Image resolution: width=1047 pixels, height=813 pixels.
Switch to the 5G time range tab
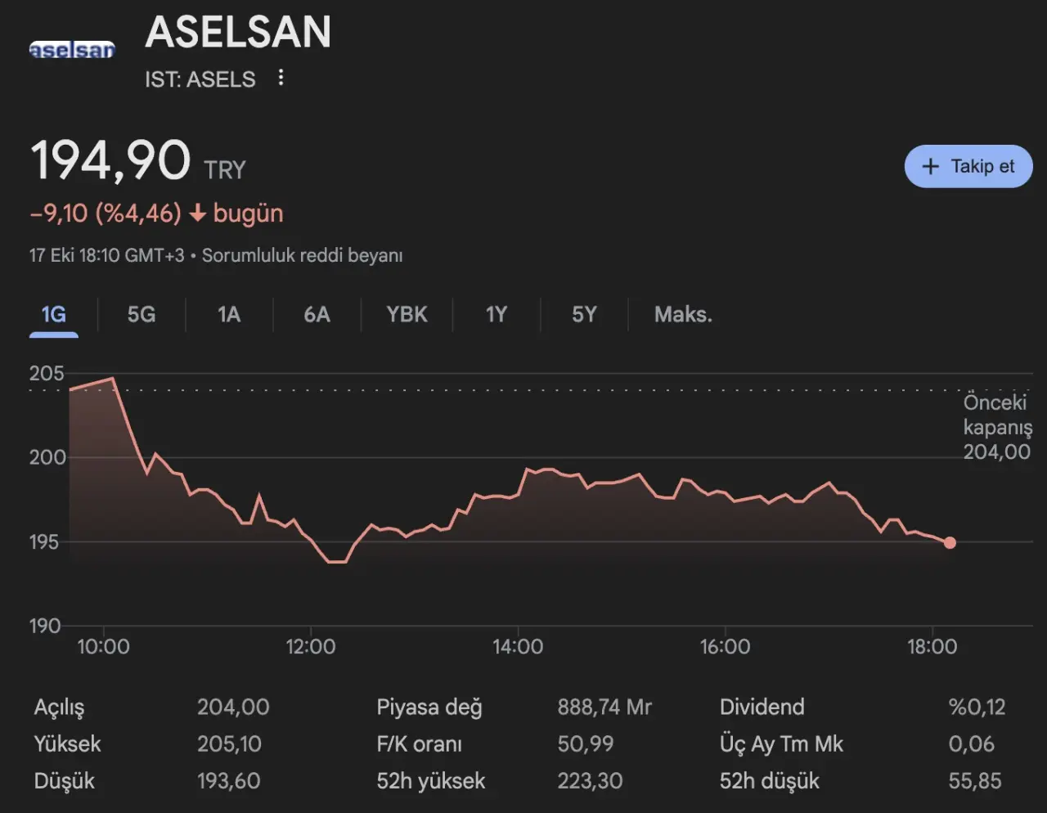[142, 315]
